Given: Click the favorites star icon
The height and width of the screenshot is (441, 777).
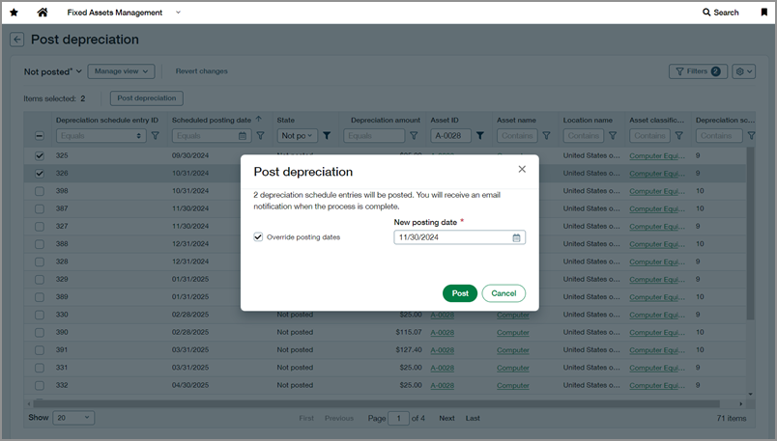Looking at the screenshot, I should (x=14, y=13).
